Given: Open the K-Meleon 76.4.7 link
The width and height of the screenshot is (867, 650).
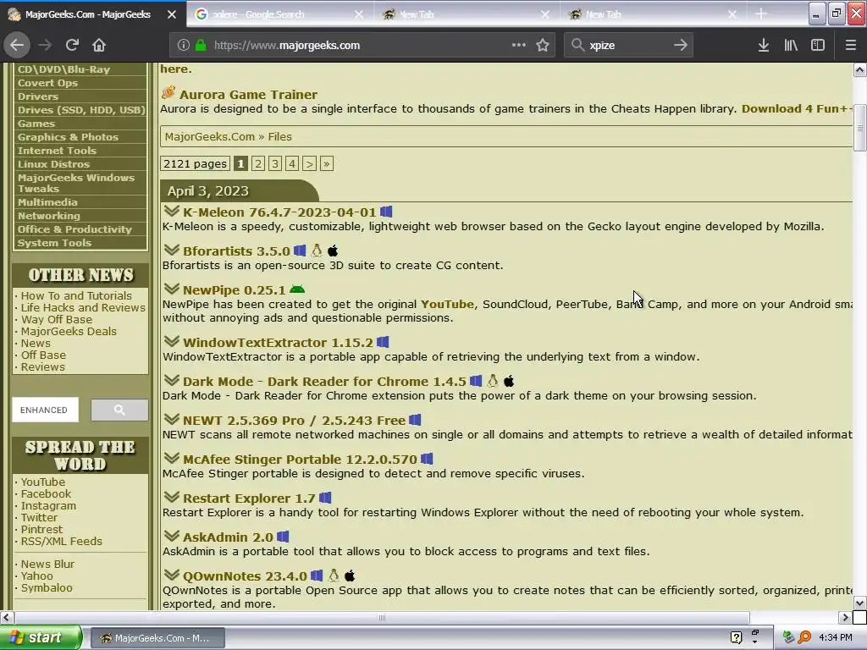Looking at the screenshot, I should (279, 212).
